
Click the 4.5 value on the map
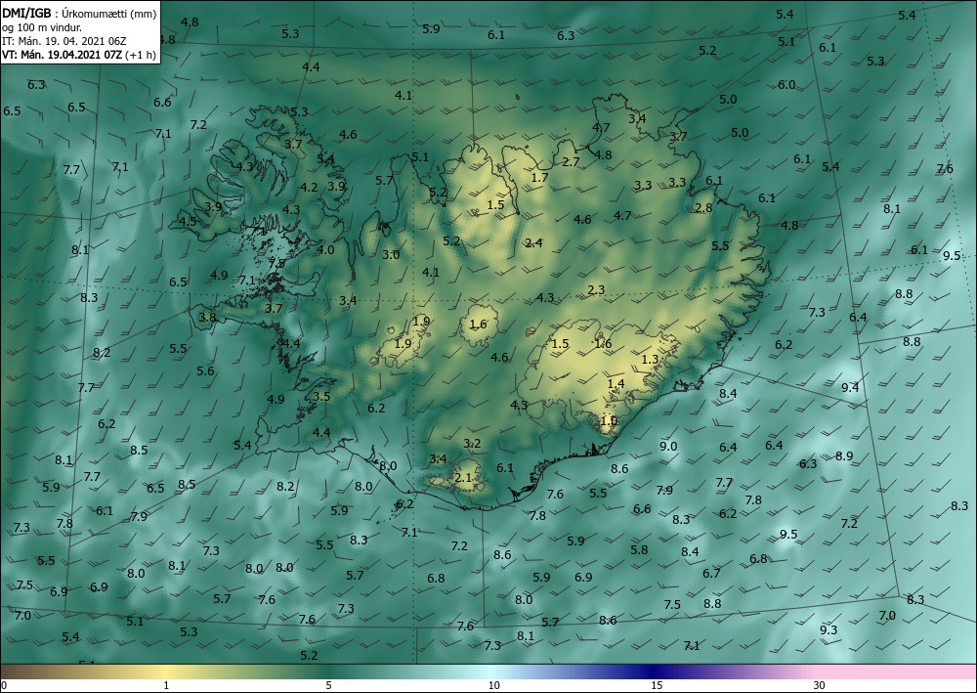pyautogui.click(x=188, y=221)
